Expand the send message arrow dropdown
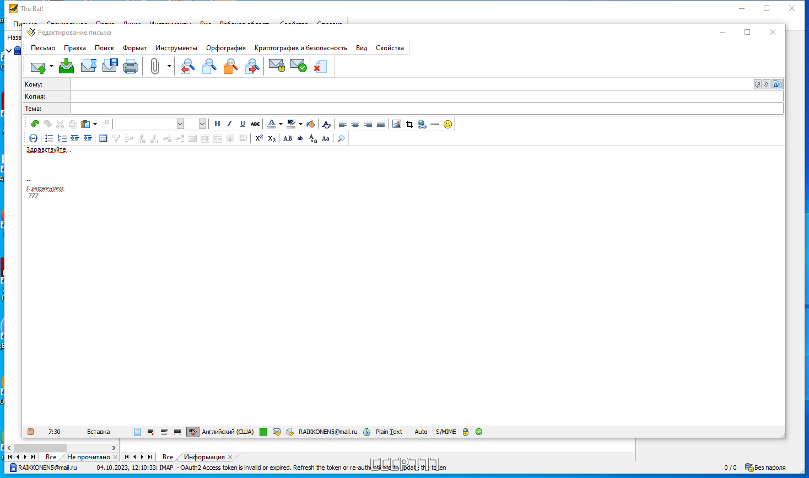809x478 pixels. tap(51, 67)
